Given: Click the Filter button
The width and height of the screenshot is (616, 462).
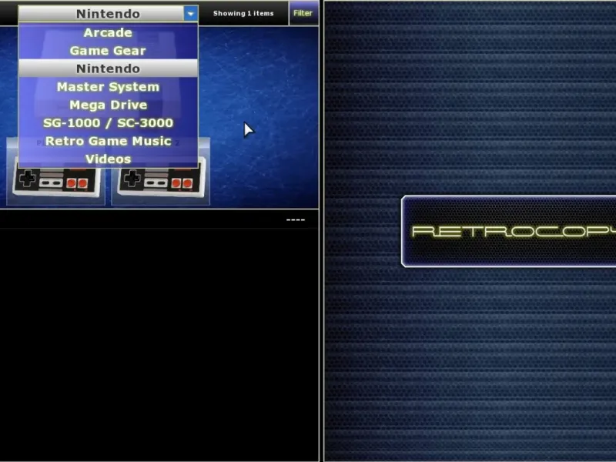Looking at the screenshot, I should tap(303, 13).
